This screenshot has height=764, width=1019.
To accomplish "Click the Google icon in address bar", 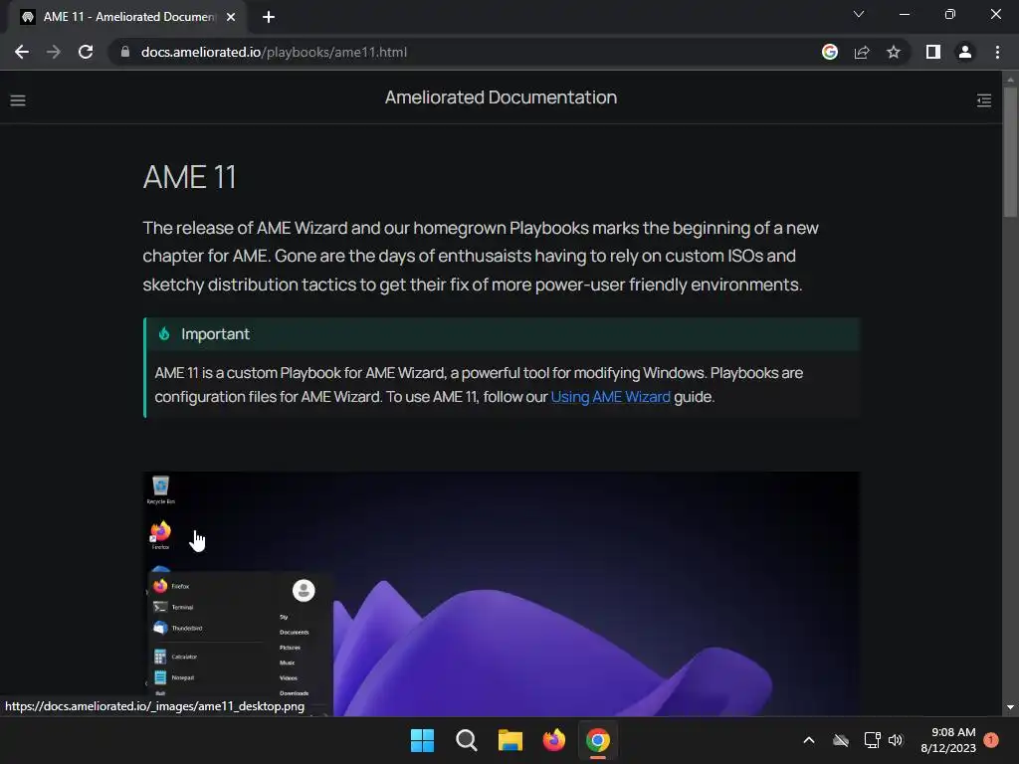I will 830,52.
